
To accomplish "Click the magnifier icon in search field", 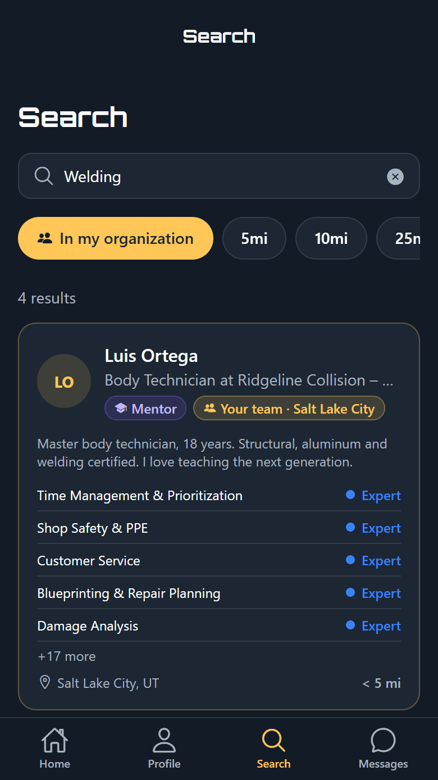I will (44, 176).
